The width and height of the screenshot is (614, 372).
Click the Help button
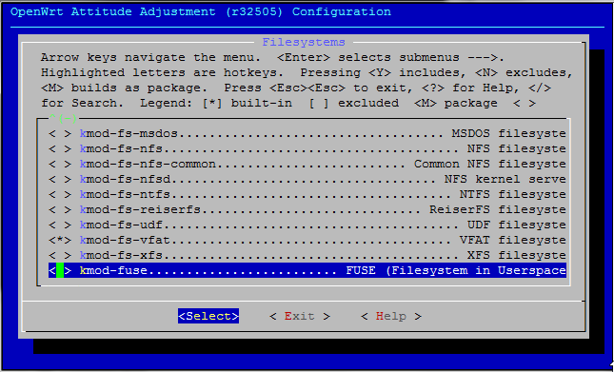391,316
